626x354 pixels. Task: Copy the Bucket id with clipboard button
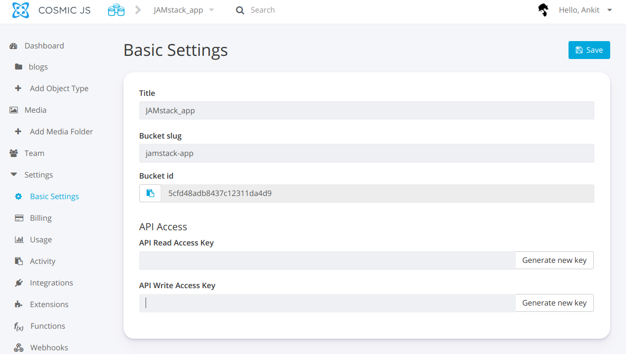150,193
